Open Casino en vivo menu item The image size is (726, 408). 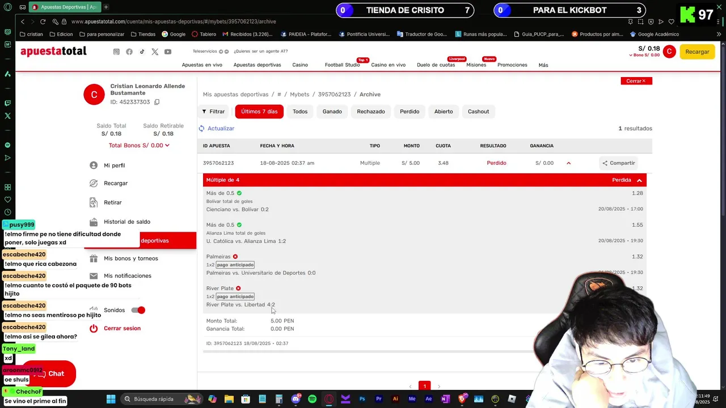pyautogui.click(x=388, y=65)
